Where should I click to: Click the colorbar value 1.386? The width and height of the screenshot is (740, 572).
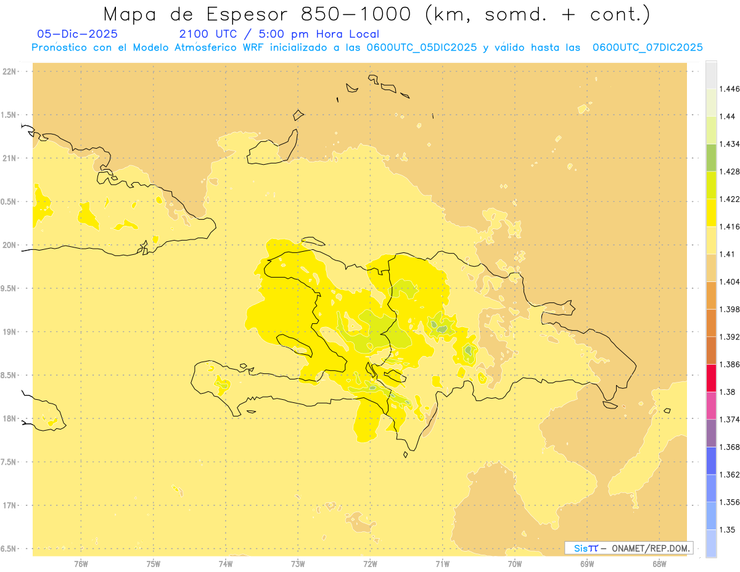[x=730, y=364]
